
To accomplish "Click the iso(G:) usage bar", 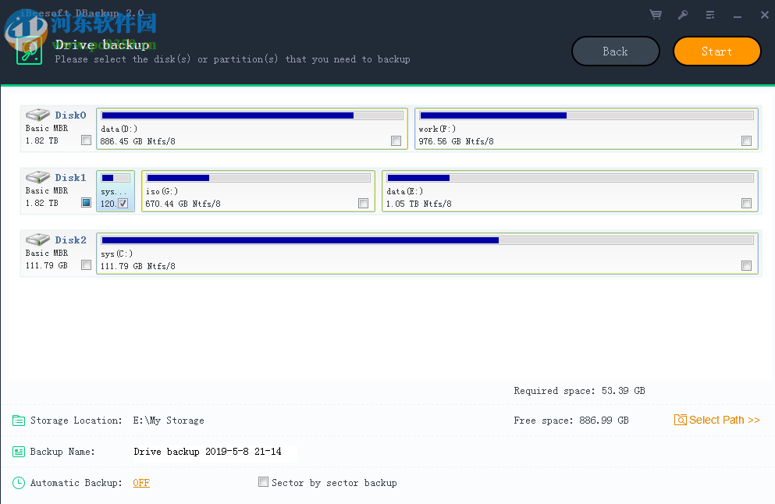I will pos(258,177).
